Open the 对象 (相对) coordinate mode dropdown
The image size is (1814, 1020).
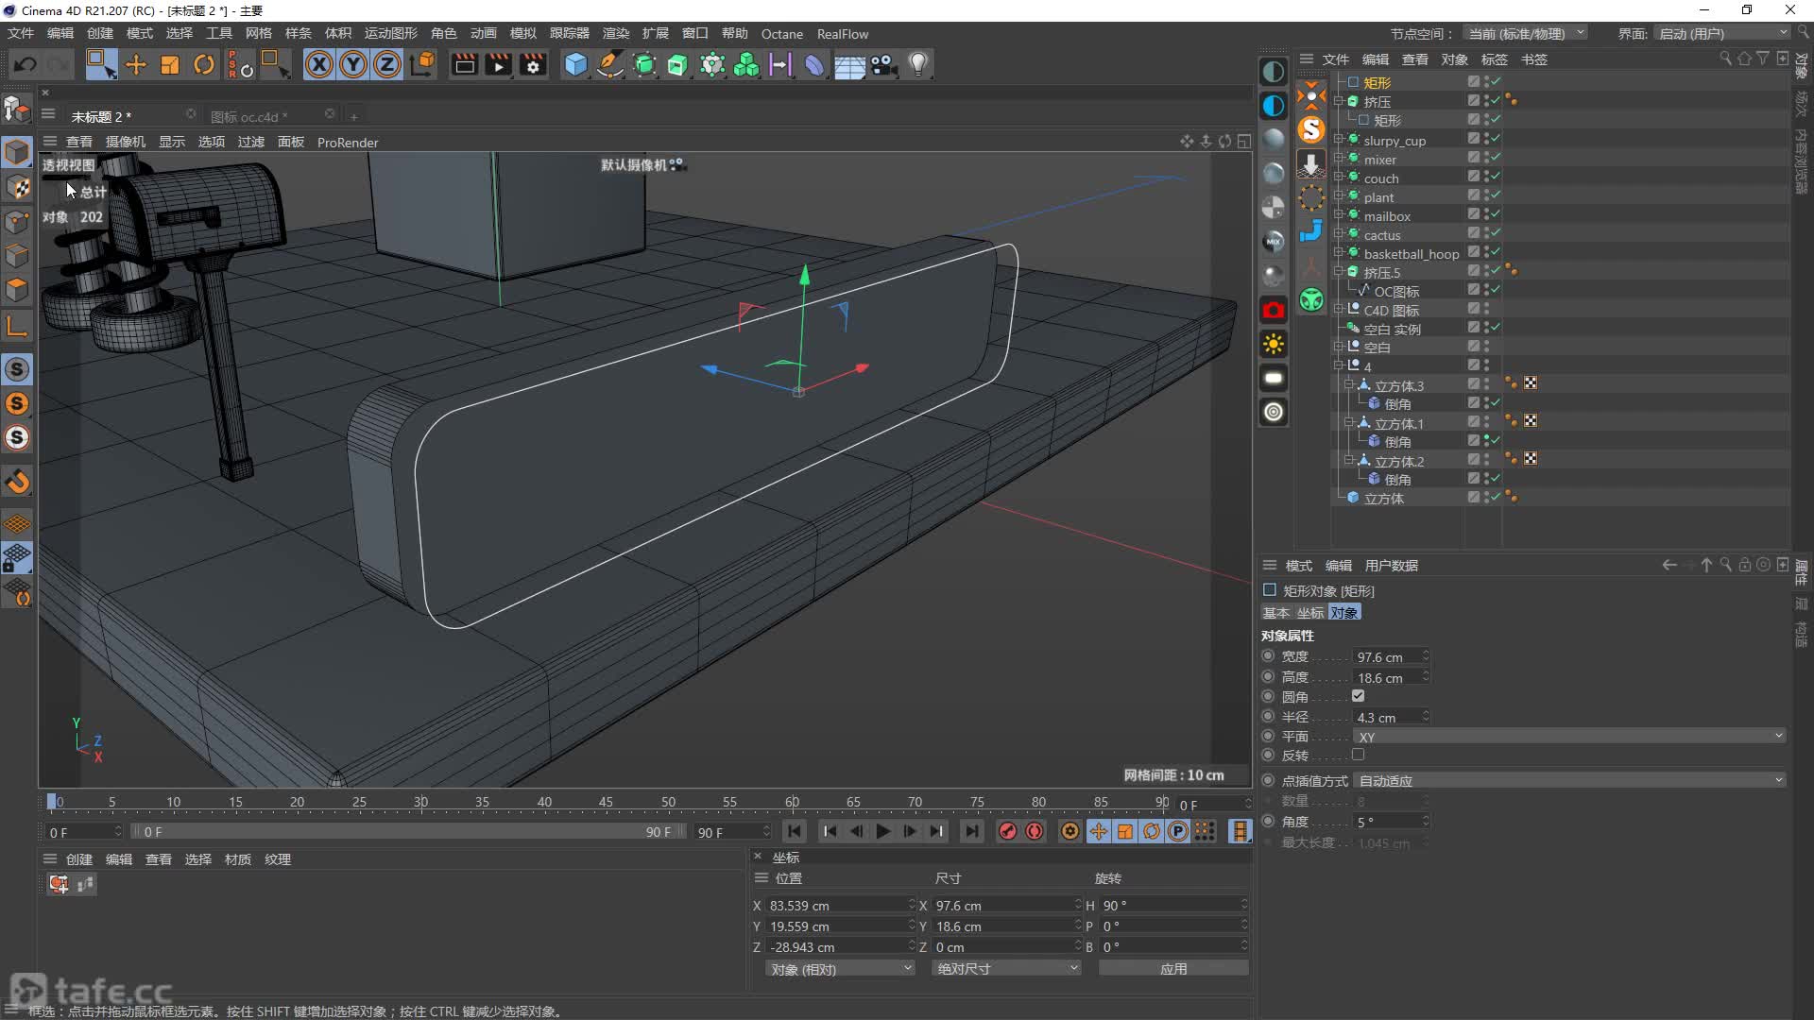coord(839,969)
